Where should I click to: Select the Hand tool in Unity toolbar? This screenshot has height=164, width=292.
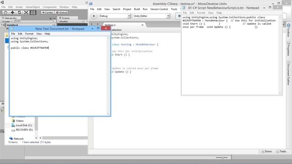[x=5, y=12]
